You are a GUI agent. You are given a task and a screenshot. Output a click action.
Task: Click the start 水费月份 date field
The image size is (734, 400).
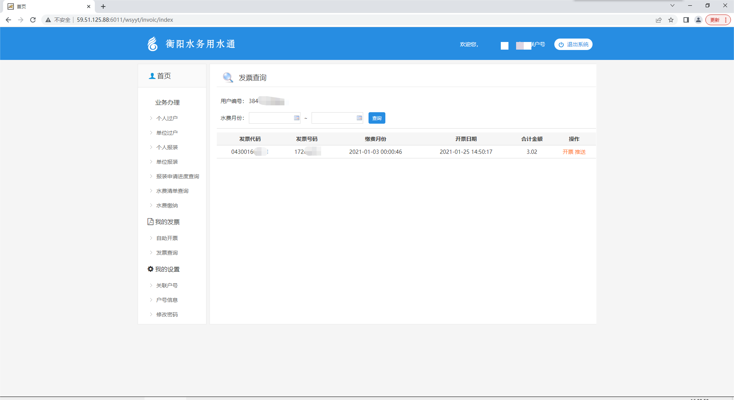[x=271, y=118]
